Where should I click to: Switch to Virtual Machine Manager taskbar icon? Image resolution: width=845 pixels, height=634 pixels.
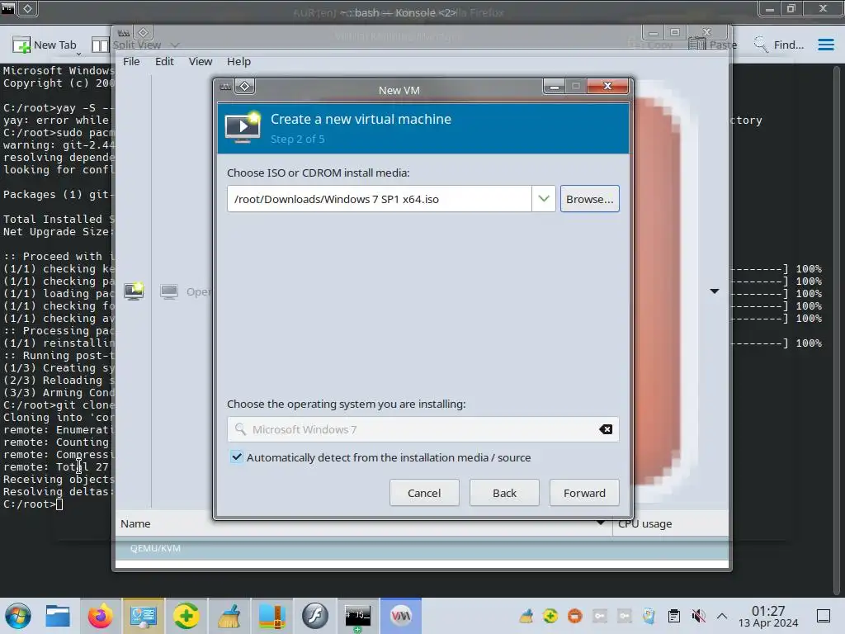coord(400,616)
